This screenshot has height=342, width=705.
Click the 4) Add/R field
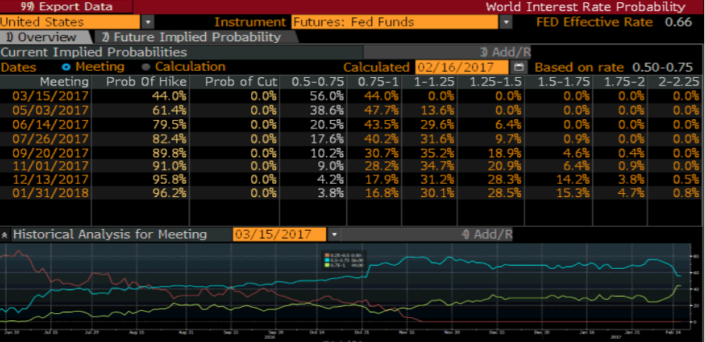coord(427,234)
